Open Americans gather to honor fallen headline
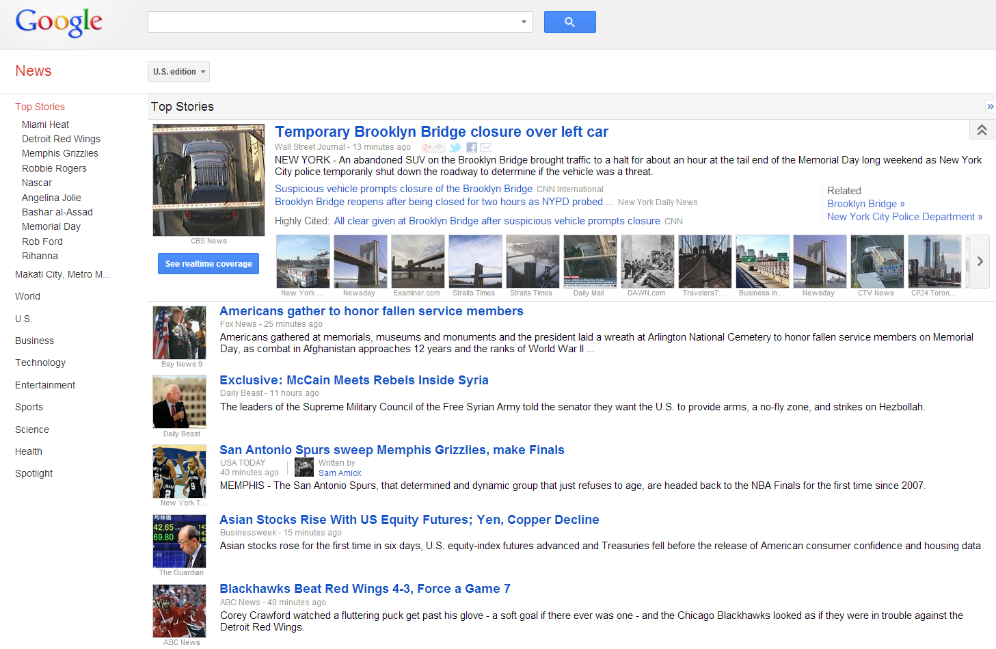996x649 pixels. tap(371, 311)
